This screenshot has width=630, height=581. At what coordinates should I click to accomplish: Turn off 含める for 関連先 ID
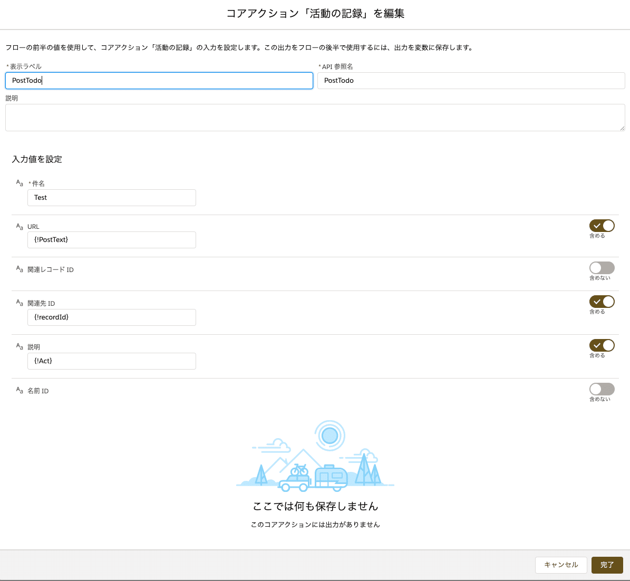pos(602,301)
